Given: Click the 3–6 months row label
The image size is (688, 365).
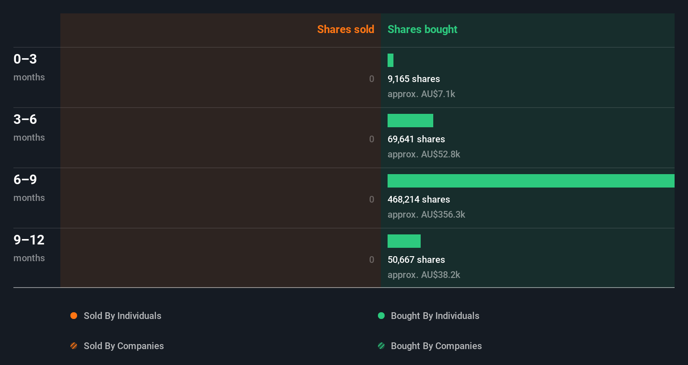Looking at the screenshot, I should point(29,128).
